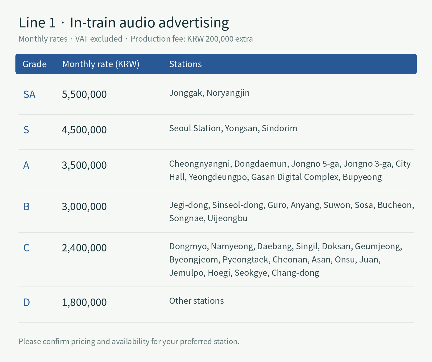Select the grade cell "SA"
432x362 pixels.
29,94
